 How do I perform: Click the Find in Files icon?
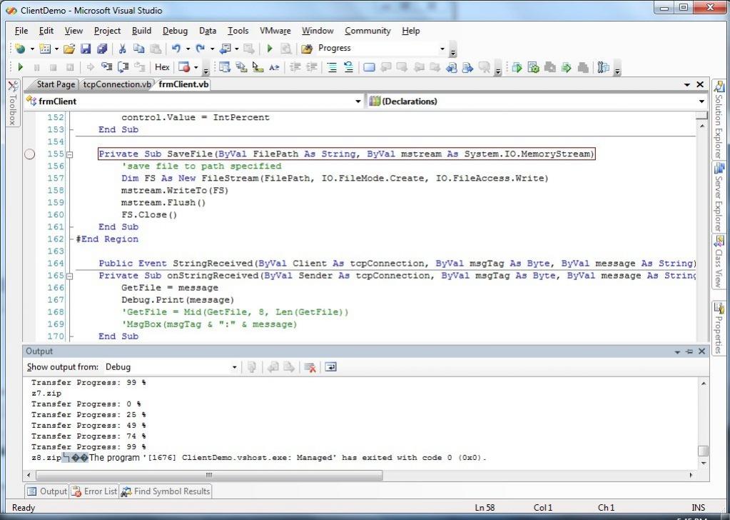[x=307, y=49]
